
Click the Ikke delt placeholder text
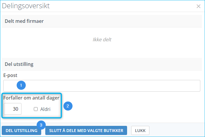click(102, 40)
